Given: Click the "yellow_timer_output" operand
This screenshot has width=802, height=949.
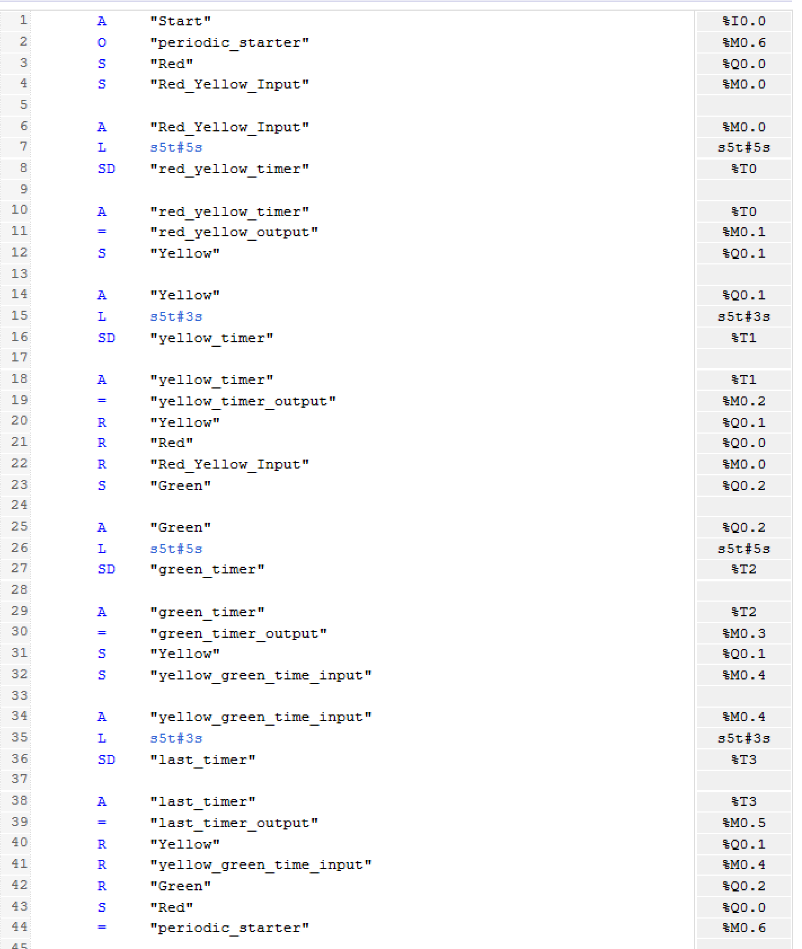Looking at the screenshot, I should (243, 401).
